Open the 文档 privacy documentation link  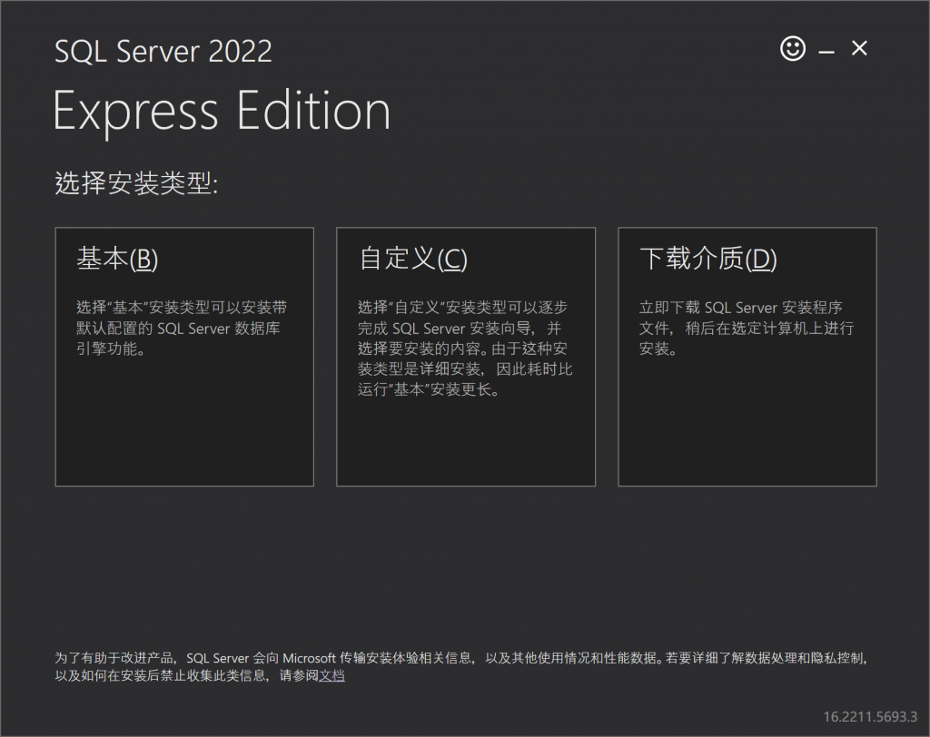pyautogui.click(x=332, y=676)
